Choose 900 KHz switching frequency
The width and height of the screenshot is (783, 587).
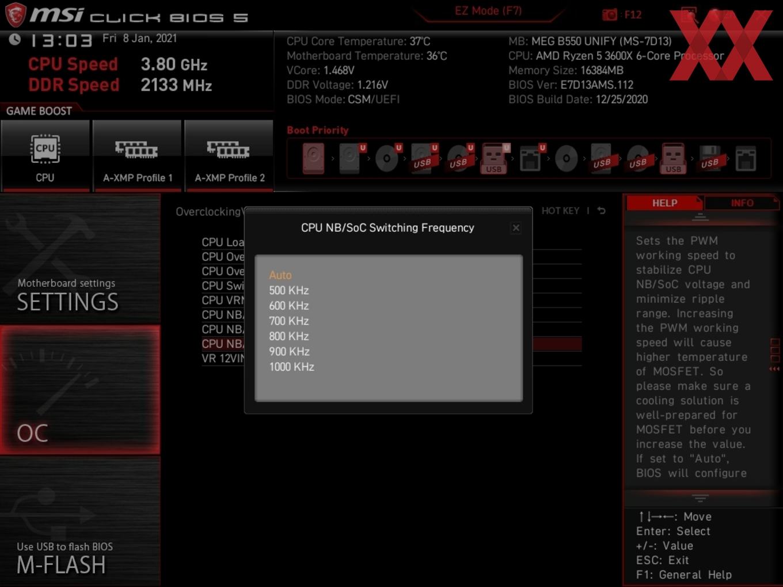click(289, 351)
